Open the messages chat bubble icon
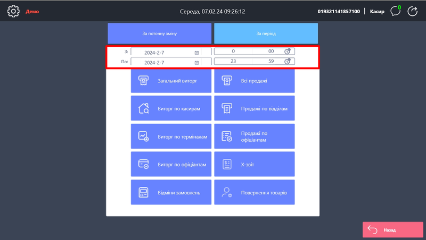This screenshot has width=426, height=240. pyautogui.click(x=395, y=11)
